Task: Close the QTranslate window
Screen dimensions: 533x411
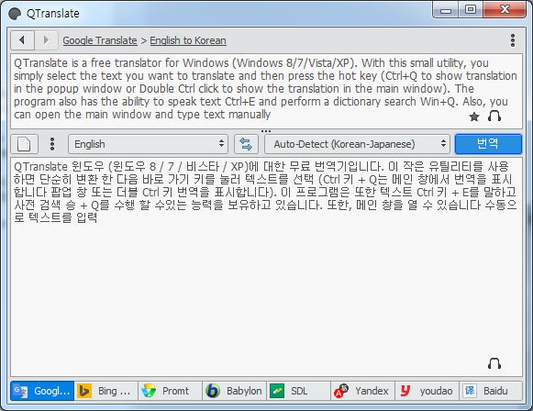Action: pyautogui.click(x=505, y=9)
